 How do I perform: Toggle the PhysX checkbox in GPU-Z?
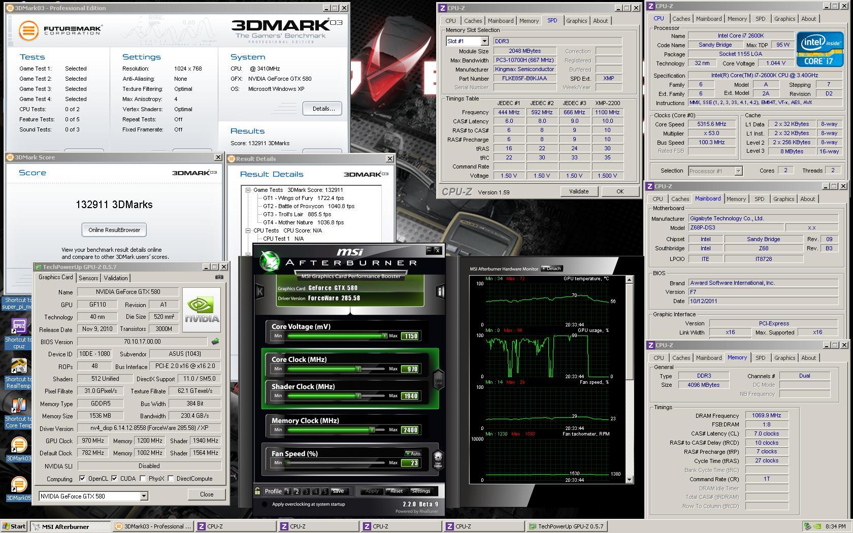click(x=143, y=479)
